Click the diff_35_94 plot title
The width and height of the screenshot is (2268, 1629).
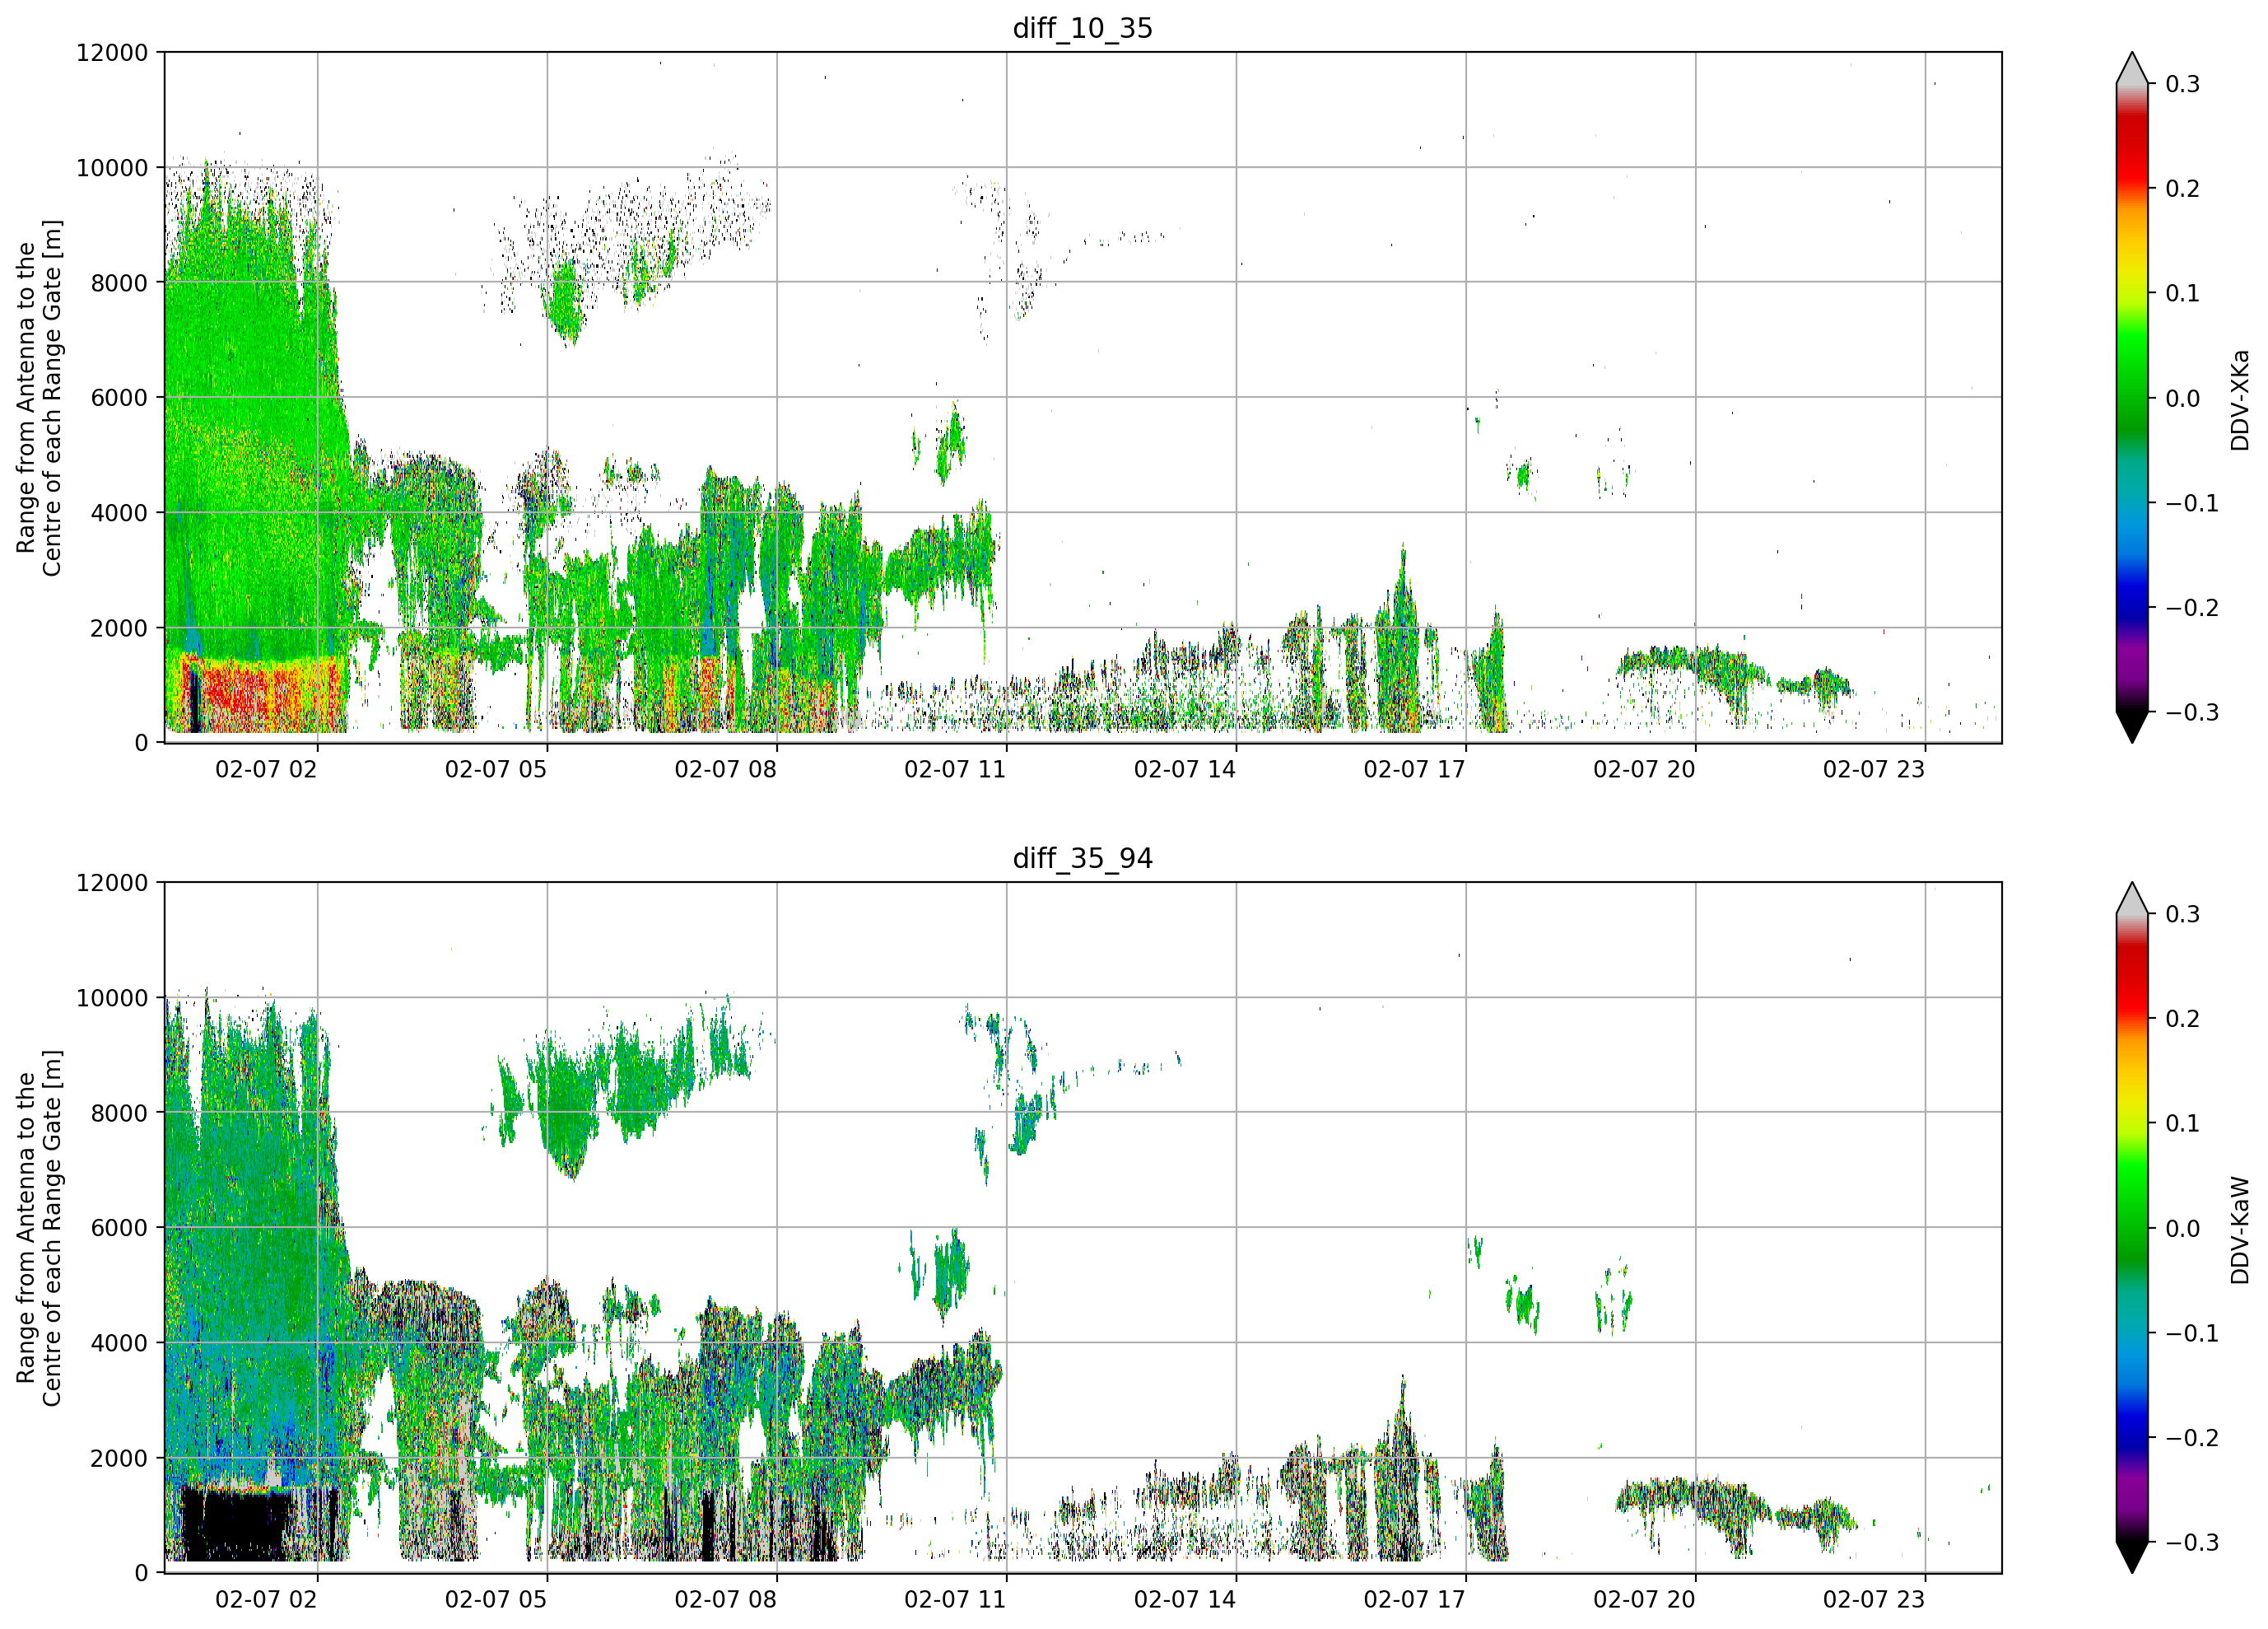[1082, 858]
